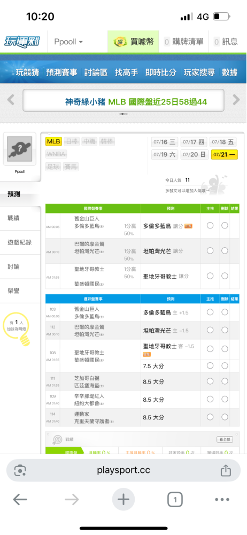Click the 看全部 button
The height and width of the screenshot is (535, 247).
tap(225, 439)
